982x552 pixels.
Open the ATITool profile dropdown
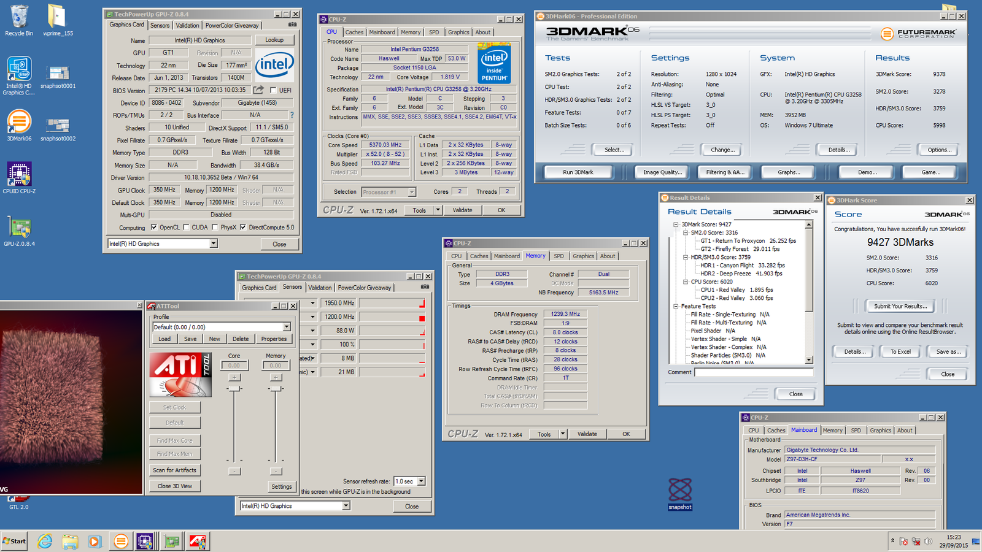pos(287,327)
